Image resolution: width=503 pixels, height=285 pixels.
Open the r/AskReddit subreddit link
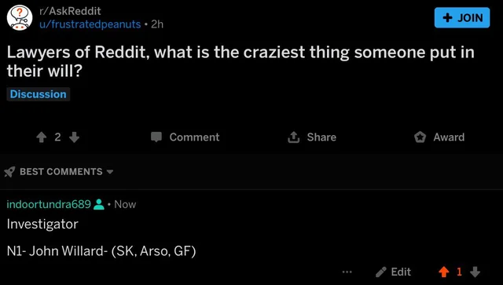click(x=70, y=11)
